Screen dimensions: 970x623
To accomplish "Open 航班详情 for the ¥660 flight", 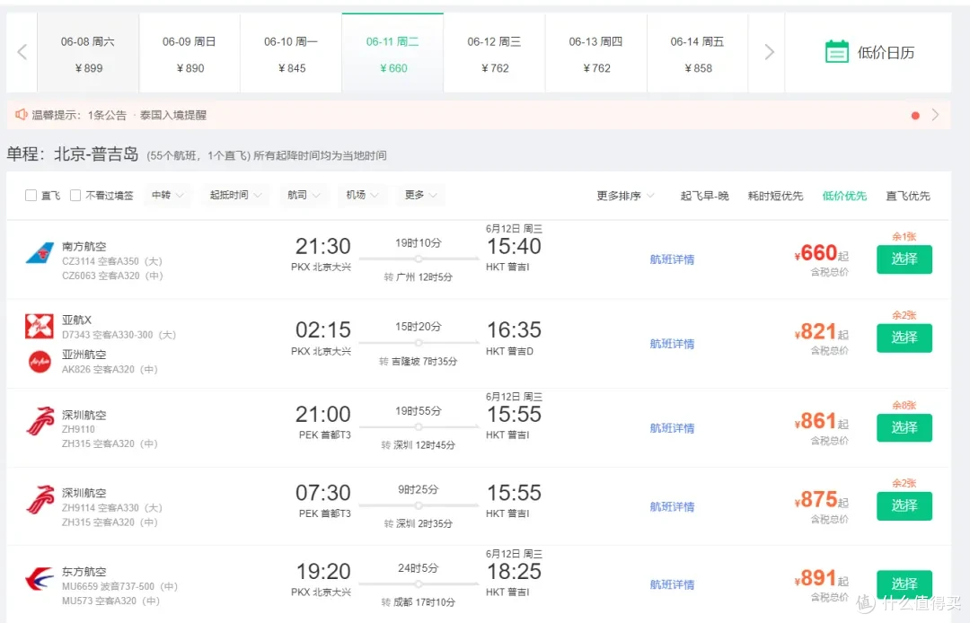I will [x=672, y=259].
